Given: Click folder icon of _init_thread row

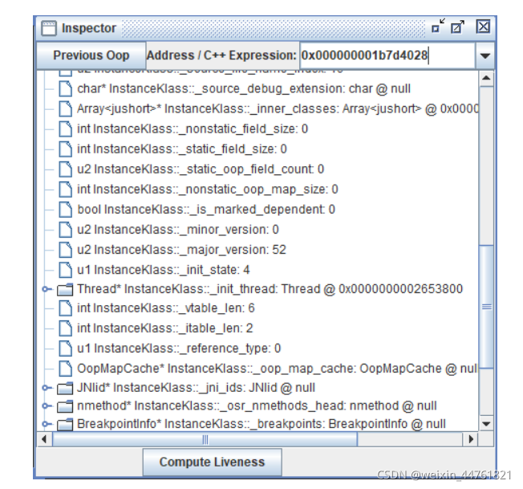Looking at the screenshot, I should [65, 289].
